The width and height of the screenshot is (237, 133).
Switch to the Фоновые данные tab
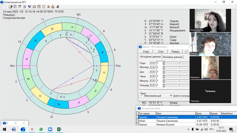coord(173,57)
